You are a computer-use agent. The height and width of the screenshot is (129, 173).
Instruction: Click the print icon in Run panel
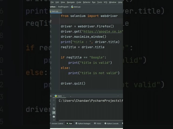coord(54,117)
